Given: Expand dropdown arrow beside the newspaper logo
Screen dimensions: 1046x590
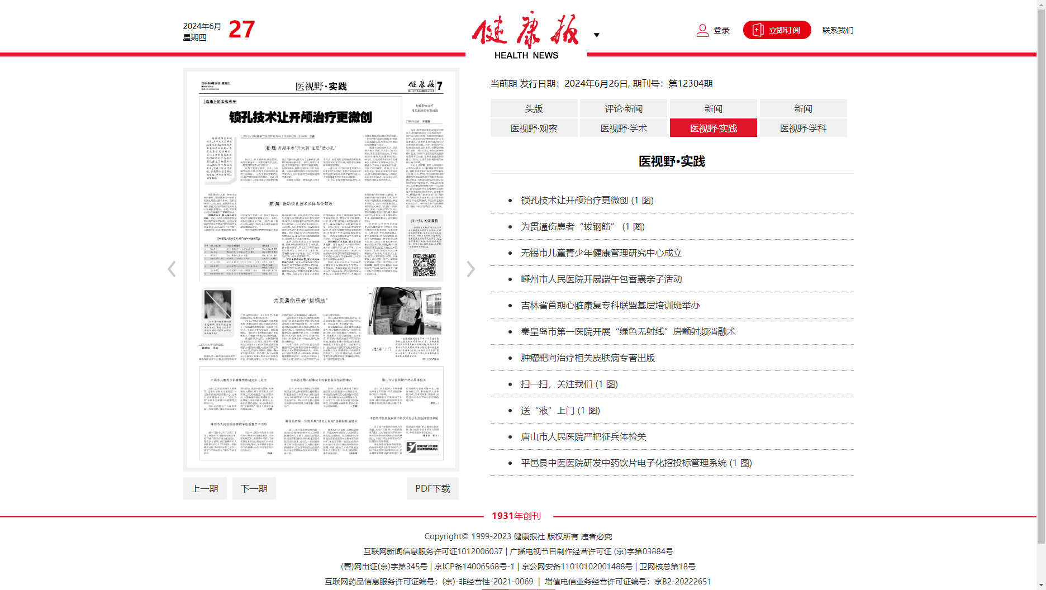Looking at the screenshot, I should click(x=596, y=35).
